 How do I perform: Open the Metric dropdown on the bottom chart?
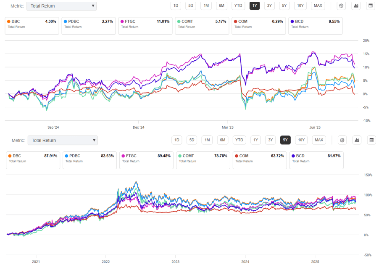point(62,140)
